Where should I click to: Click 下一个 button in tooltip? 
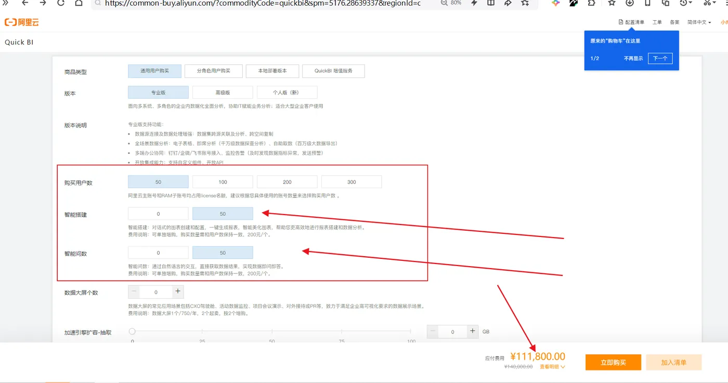[660, 58]
